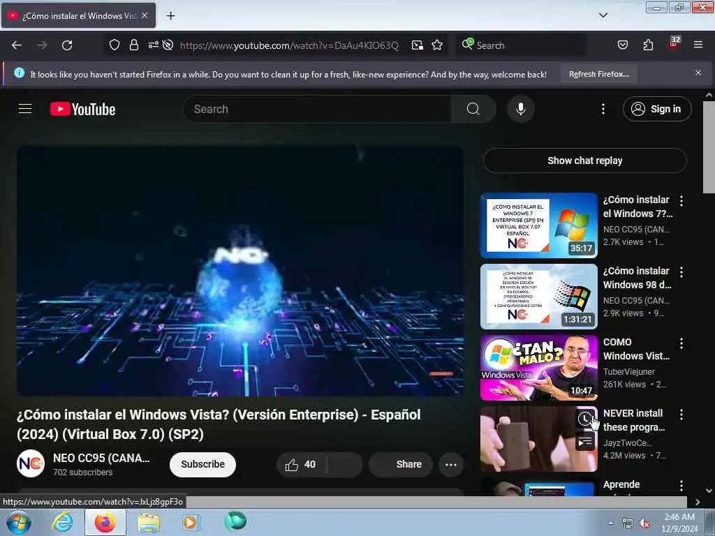Click the YouTube search magnifier button
Viewport: 715px width, 536px height.
point(473,109)
